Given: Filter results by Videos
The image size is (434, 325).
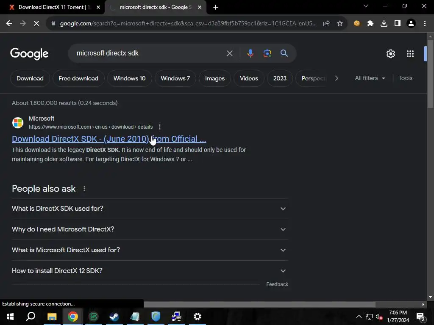Looking at the screenshot, I should tap(249, 78).
